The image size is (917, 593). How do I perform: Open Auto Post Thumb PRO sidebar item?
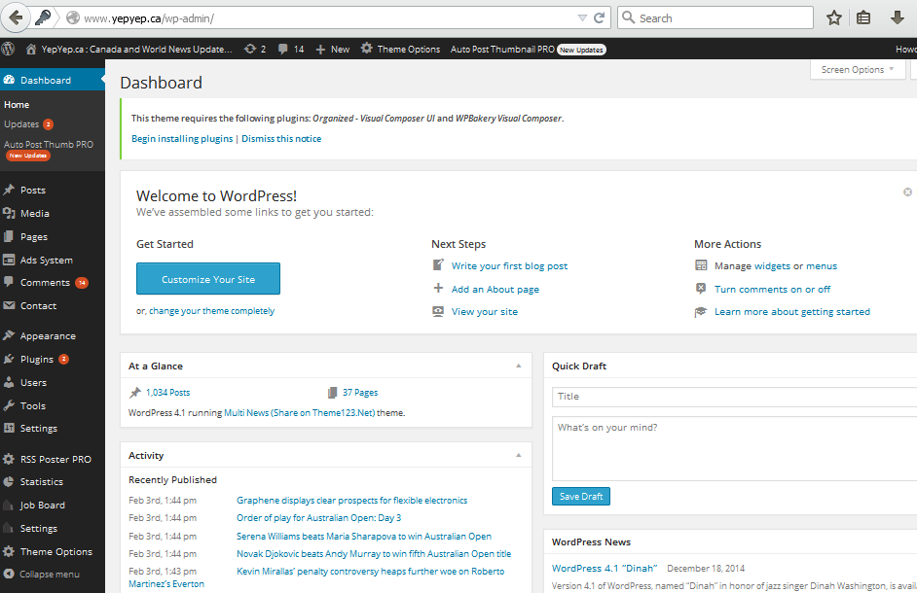click(49, 149)
